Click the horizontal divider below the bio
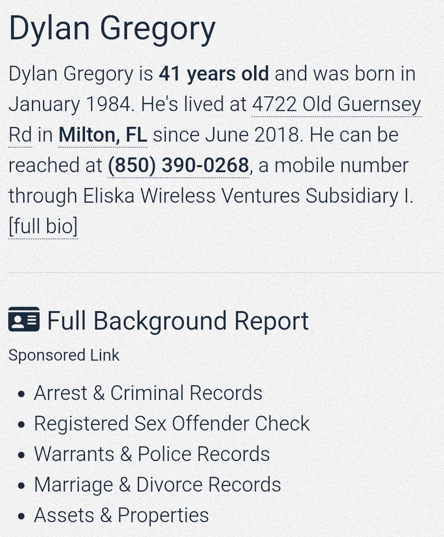The width and height of the screenshot is (444, 537). click(222, 273)
